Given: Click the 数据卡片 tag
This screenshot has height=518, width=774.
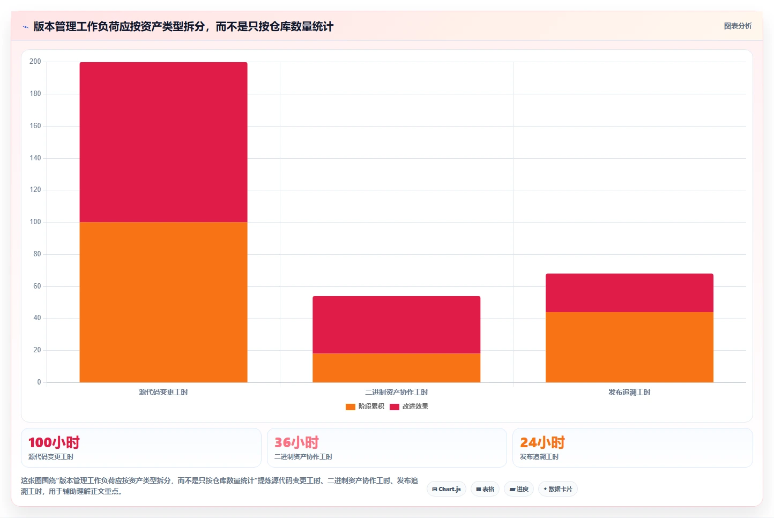Looking at the screenshot, I should pos(558,489).
